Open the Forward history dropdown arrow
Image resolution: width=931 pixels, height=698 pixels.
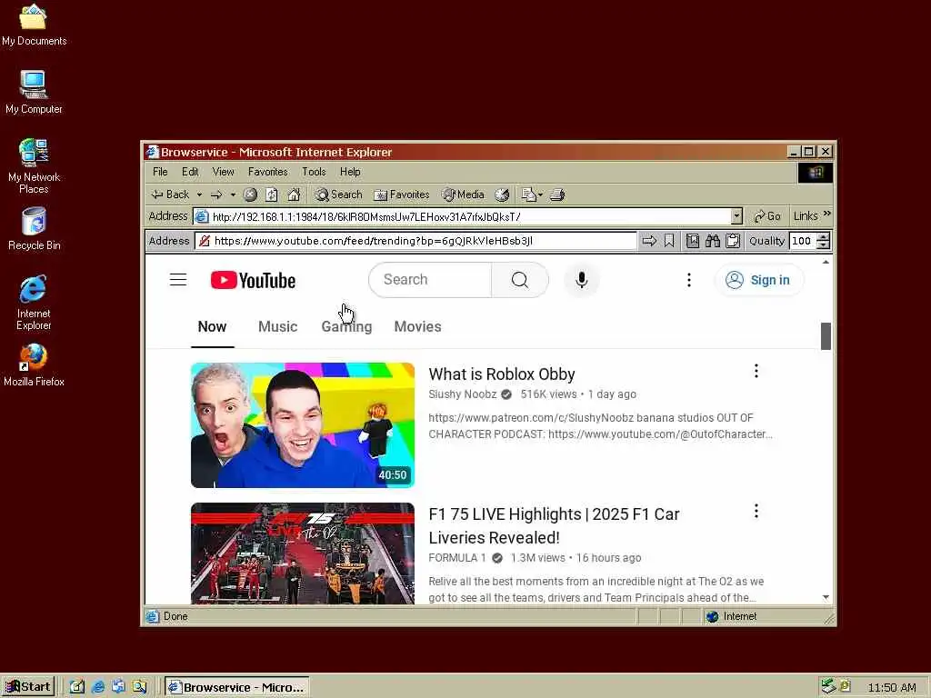[233, 194]
